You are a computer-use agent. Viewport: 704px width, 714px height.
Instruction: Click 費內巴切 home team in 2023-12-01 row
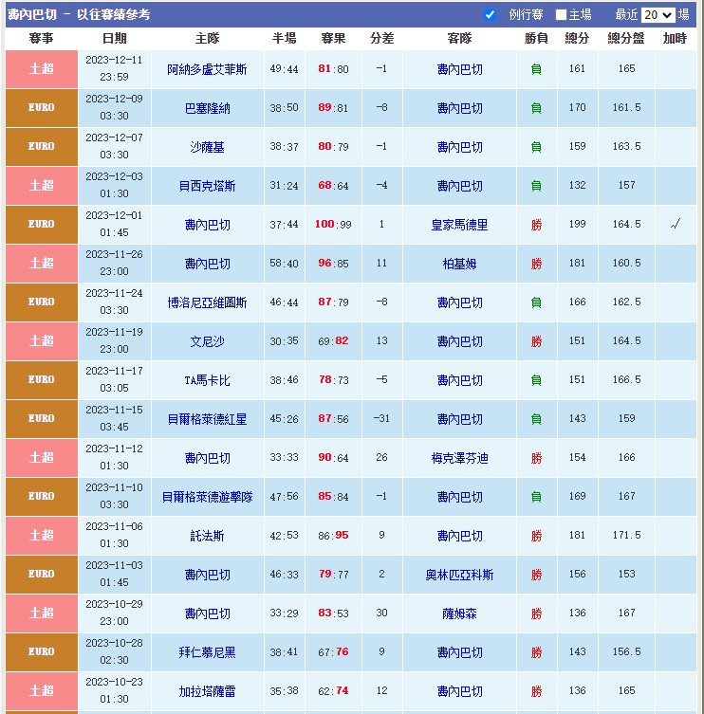207,225
